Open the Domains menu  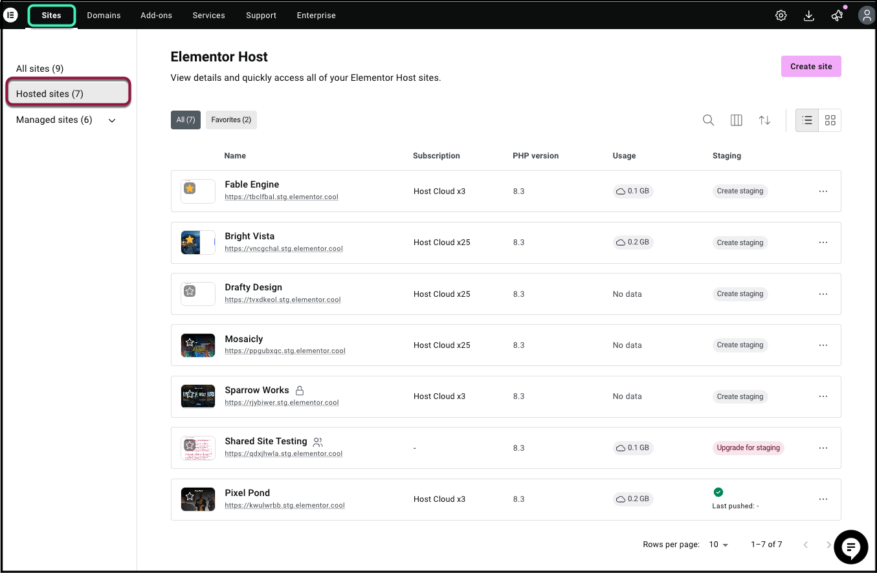[104, 16]
